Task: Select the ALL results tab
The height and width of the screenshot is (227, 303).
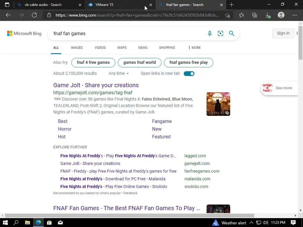Action: [56, 48]
